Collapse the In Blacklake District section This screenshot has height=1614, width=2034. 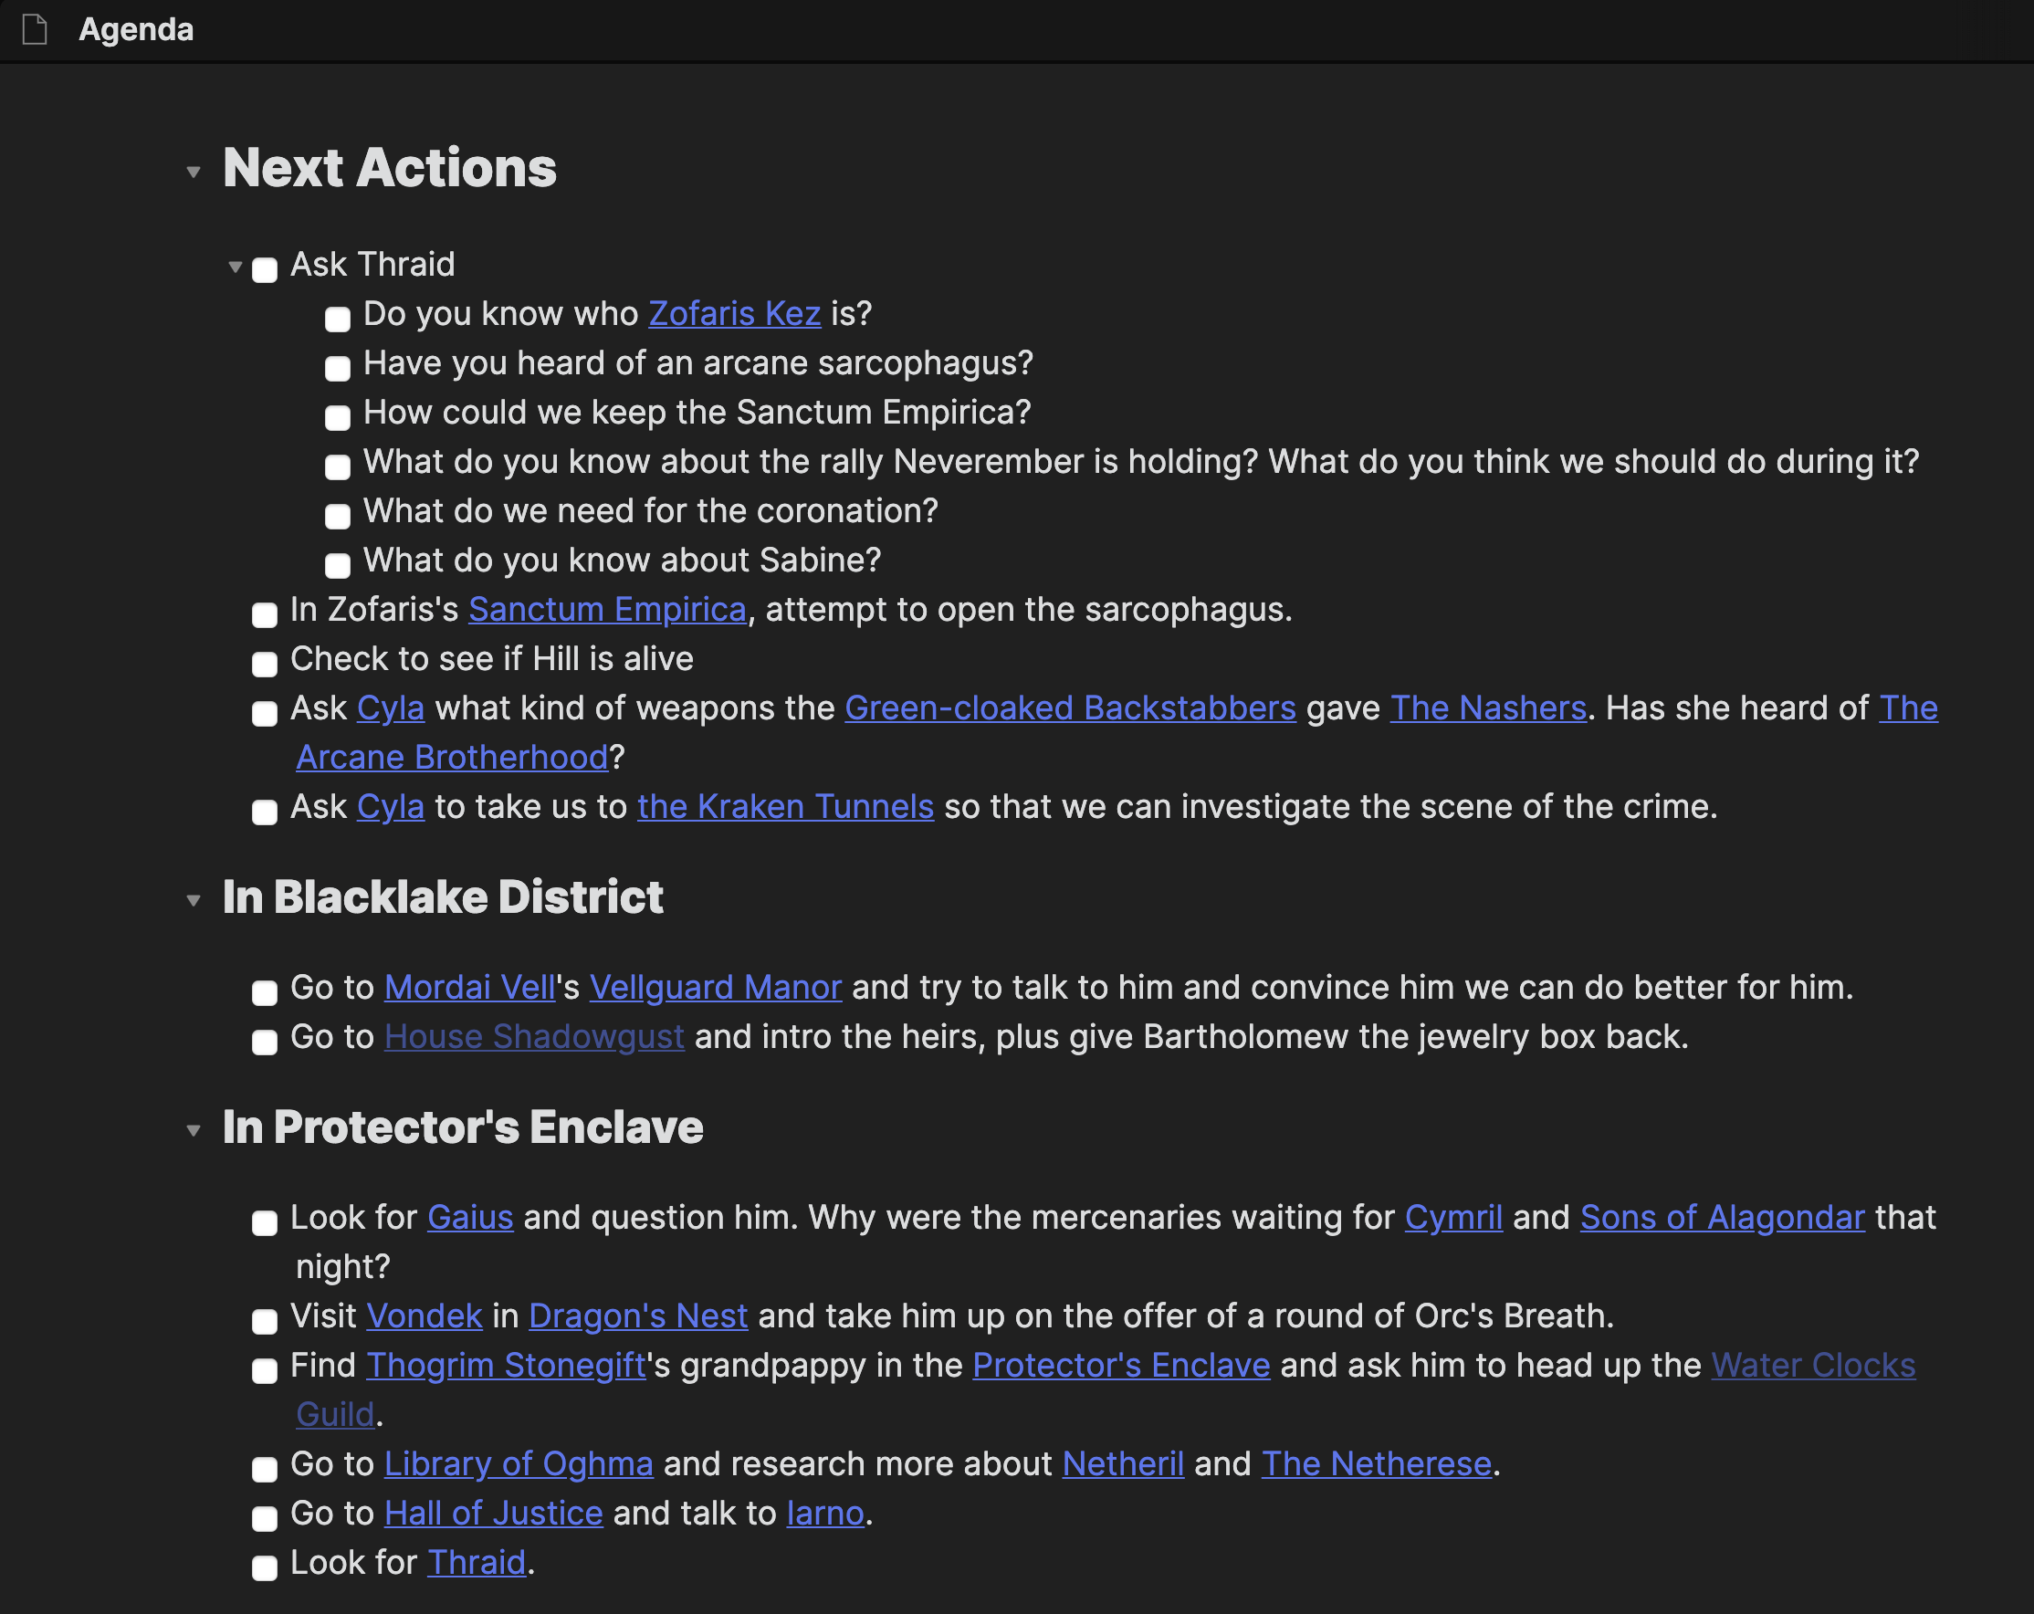point(194,900)
